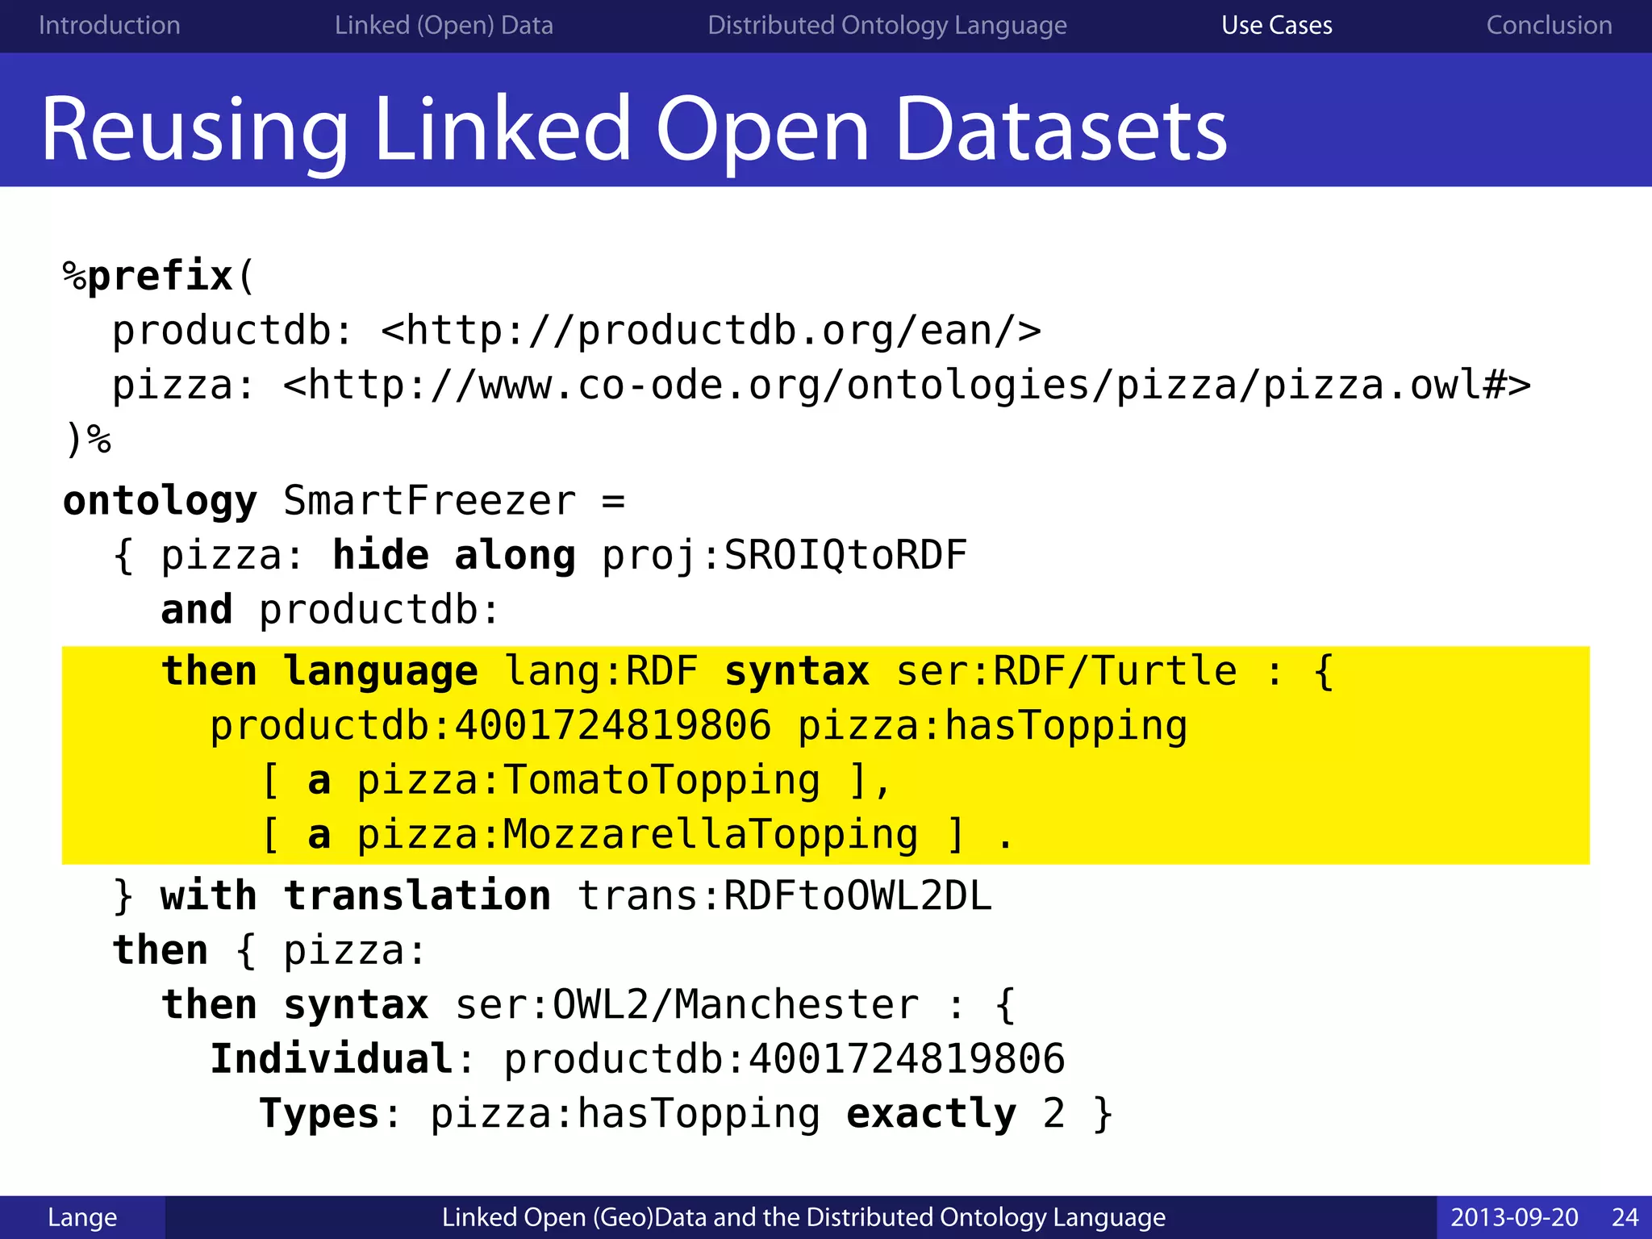Open the Introduction section link
Image resolution: width=1652 pixels, height=1239 pixels.
[109, 25]
